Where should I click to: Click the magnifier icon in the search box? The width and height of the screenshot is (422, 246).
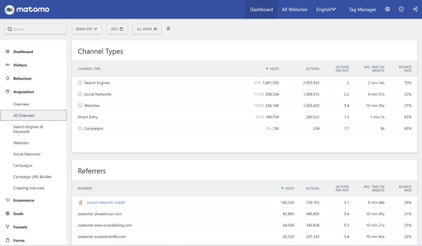coord(9,29)
